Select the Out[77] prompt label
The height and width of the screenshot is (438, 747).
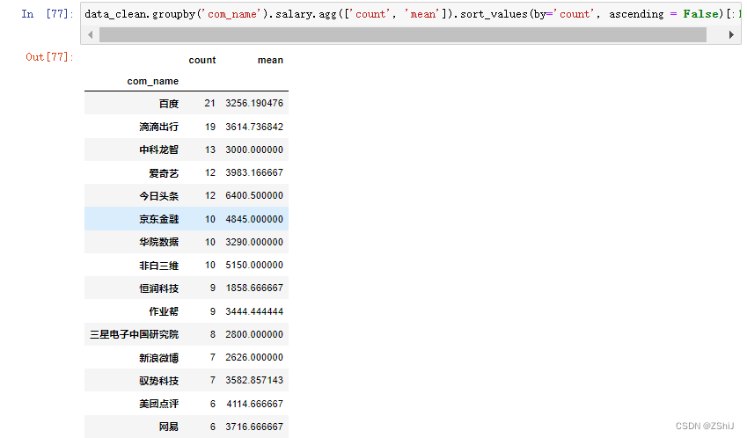49,57
